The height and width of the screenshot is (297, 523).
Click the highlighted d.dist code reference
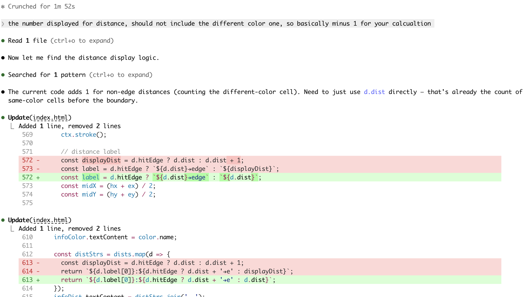(374, 92)
